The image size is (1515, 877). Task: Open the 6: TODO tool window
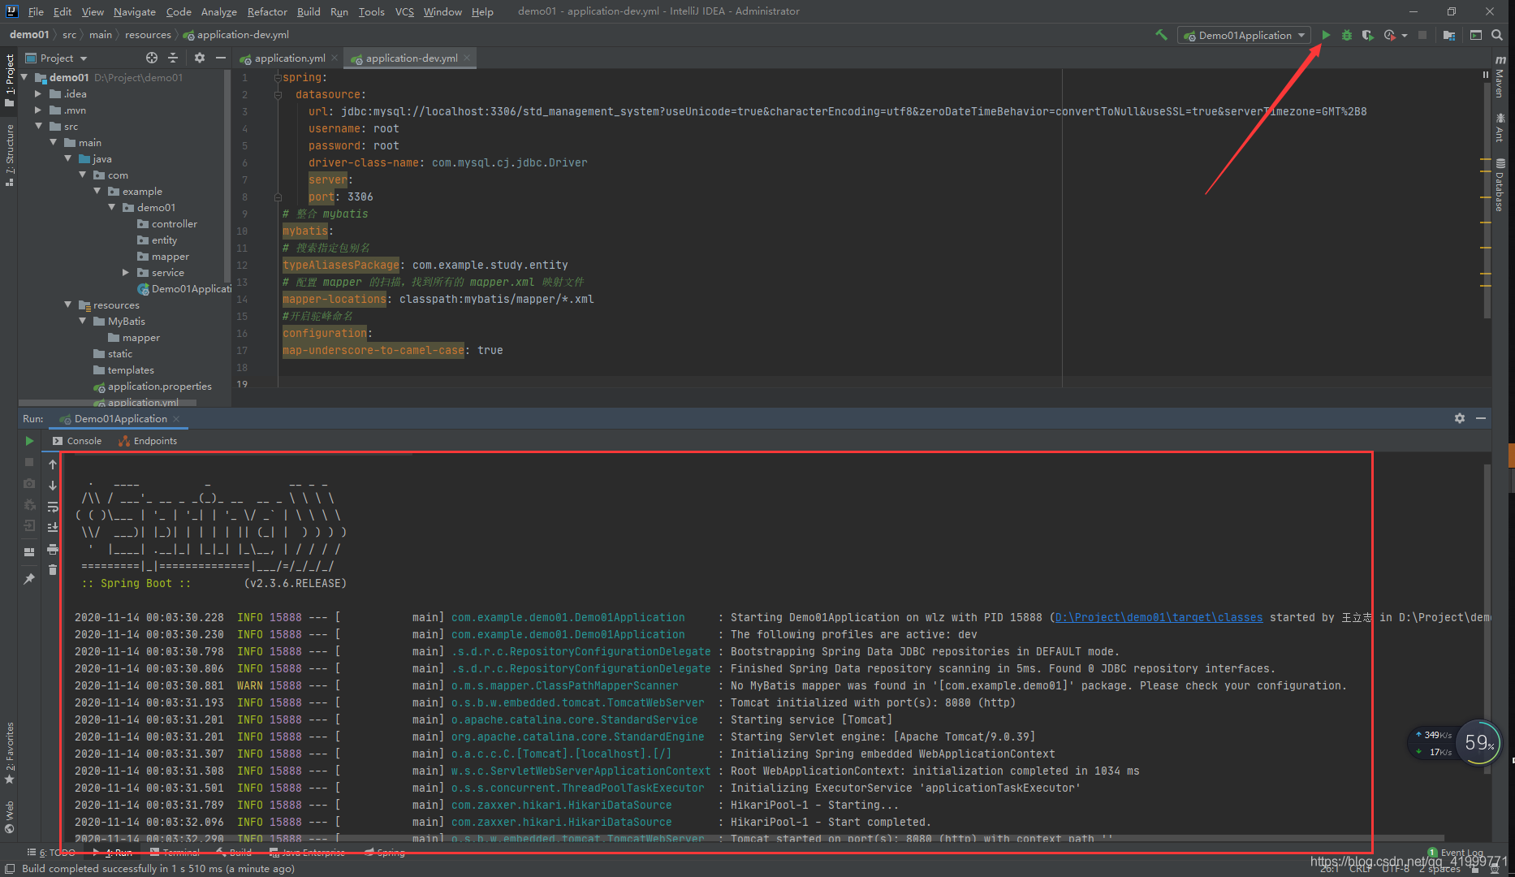(x=51, y=852)
